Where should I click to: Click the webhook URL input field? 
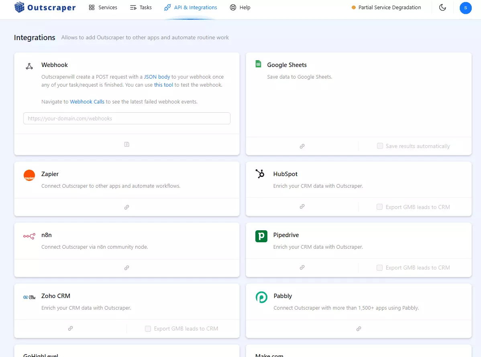pos(126,118)
